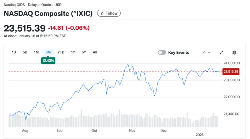Expand chart to full screen
Screen dimensions: 250x139
221,52
